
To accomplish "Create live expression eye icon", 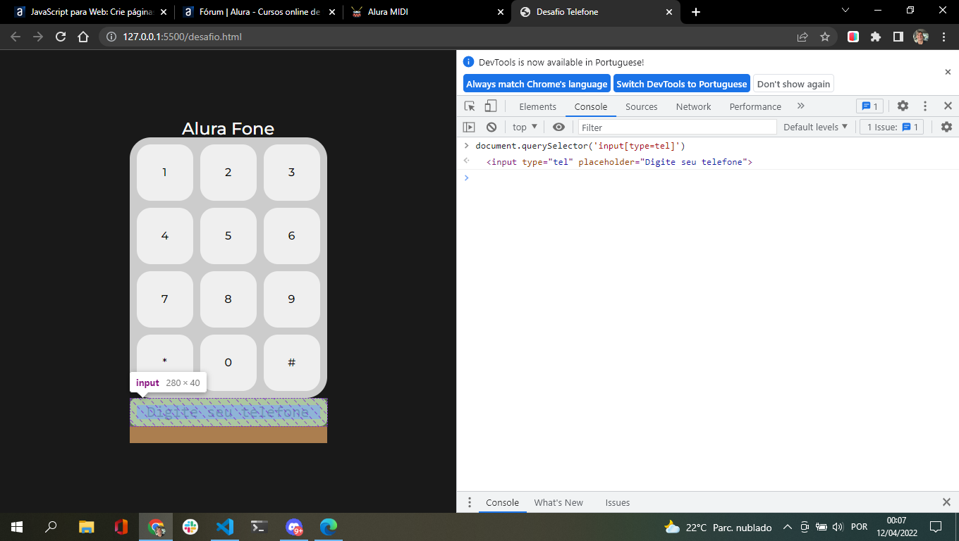I will (x=558, y=127).
